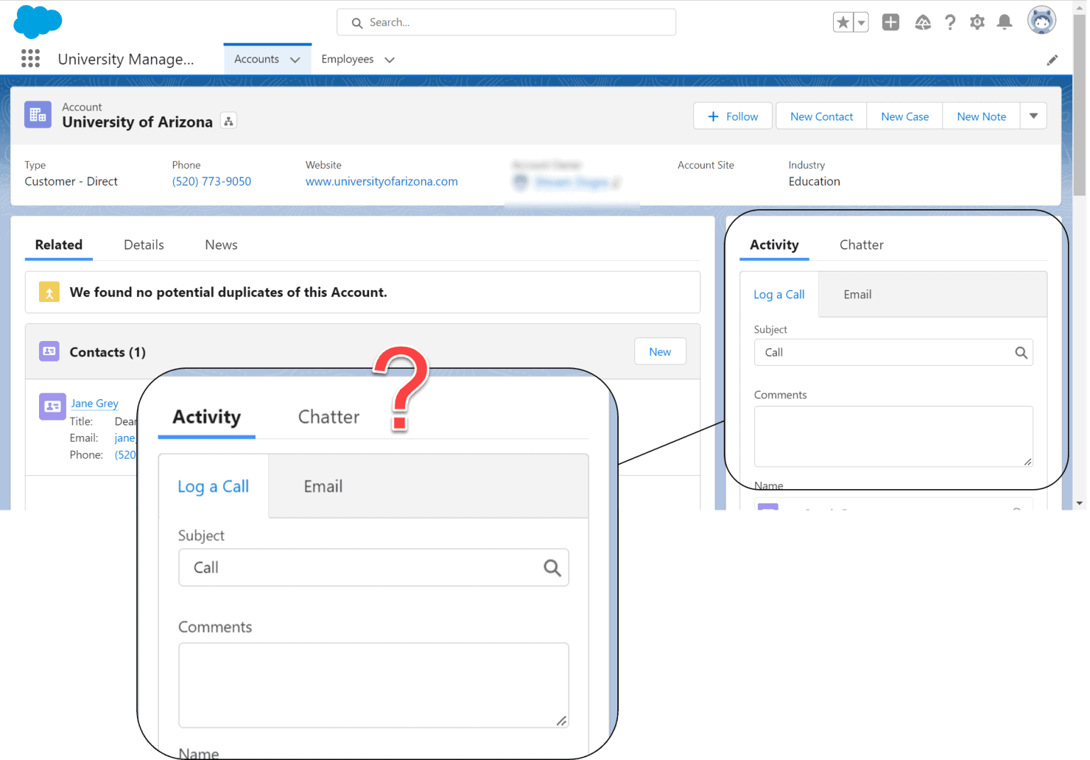Image resolution: width=1090 pixels, height=760 pixels.
Task: Switch to the Related tab
Action: click(x=59, y=245)
